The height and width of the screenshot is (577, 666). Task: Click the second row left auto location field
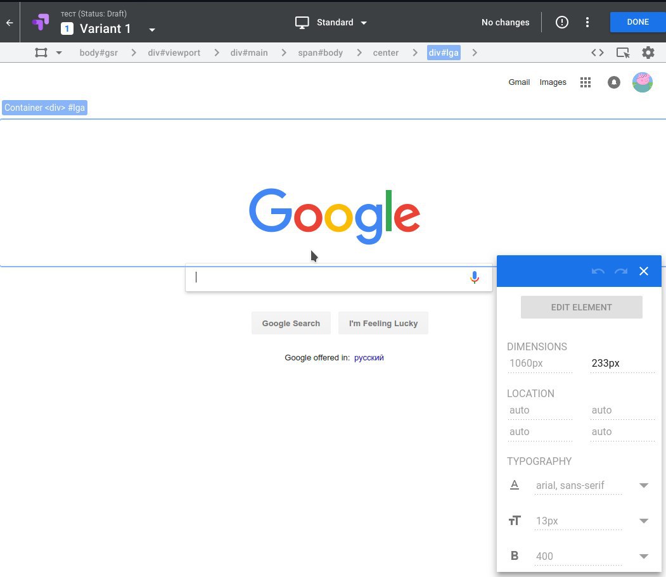pyautogui.click(x=540, y=432)
